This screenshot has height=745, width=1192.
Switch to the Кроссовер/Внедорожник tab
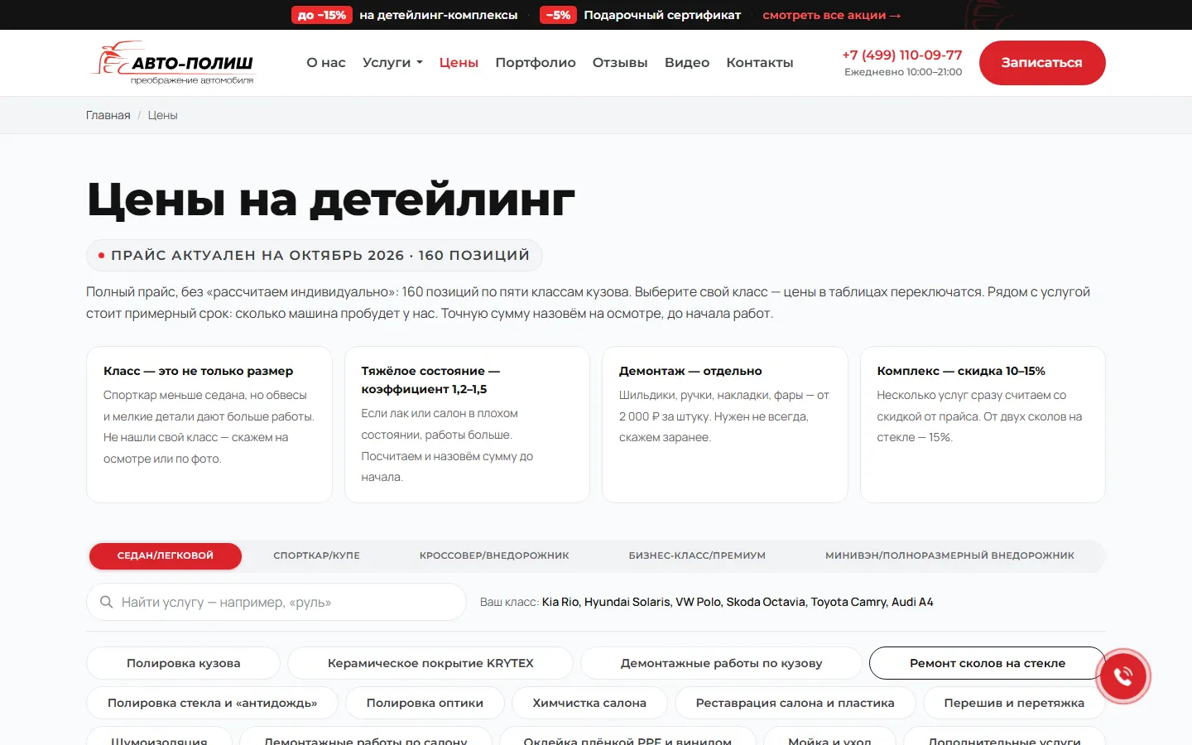click(x=494, y=555)
